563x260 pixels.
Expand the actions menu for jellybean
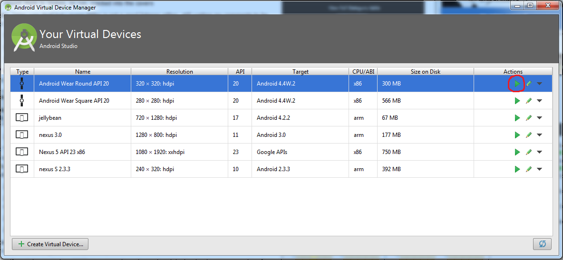pos(539,118)
